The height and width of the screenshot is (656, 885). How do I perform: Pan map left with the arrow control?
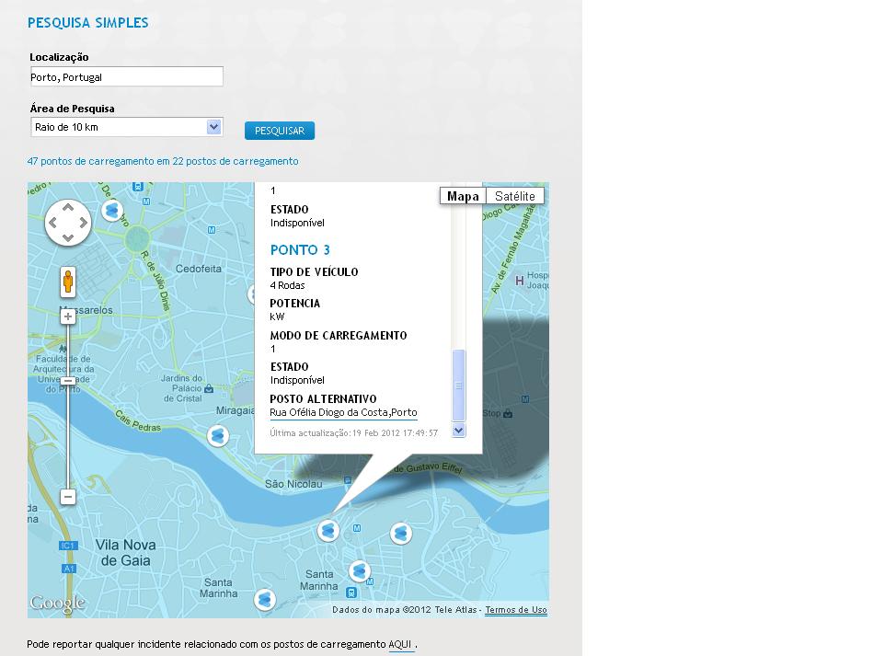click(53, 223)
